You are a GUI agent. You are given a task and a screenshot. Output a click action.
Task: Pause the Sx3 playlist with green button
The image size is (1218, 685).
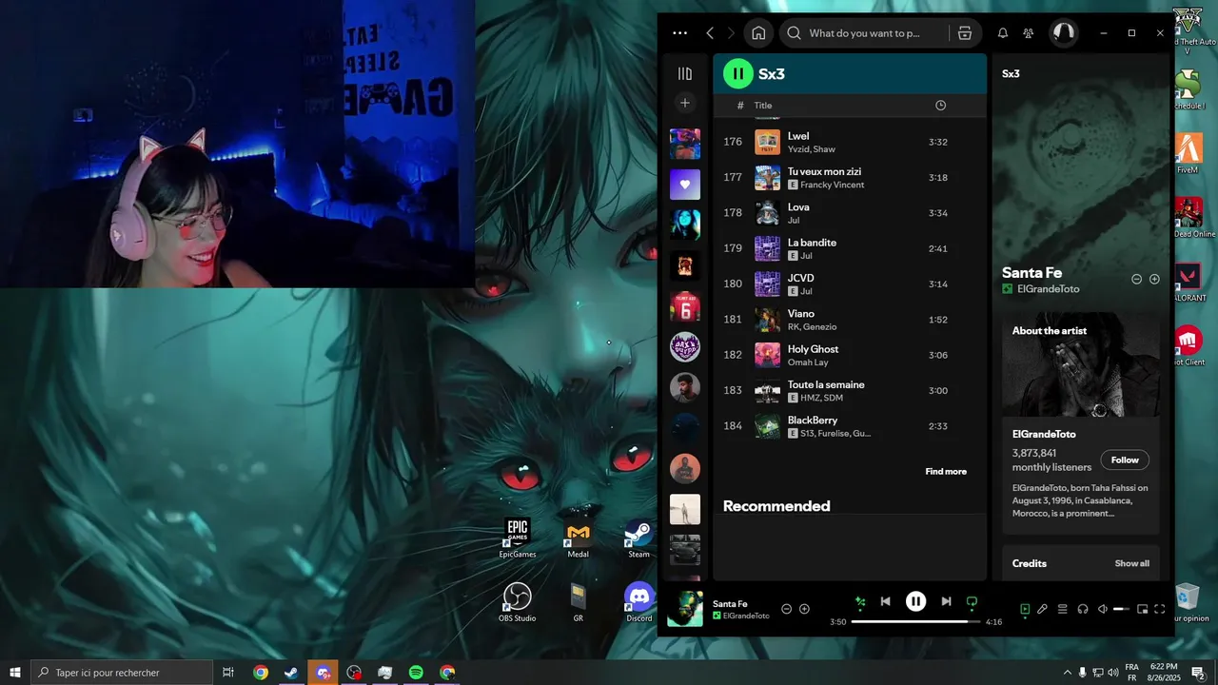(738, 73)
